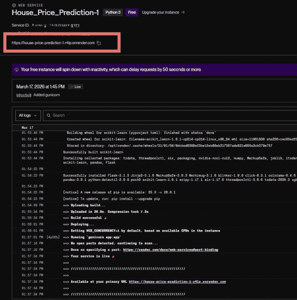Image resolution: width=297 pixels, height=300 pixels.
Task: Select the new release of pip notice line
Action: coord(119,192)
